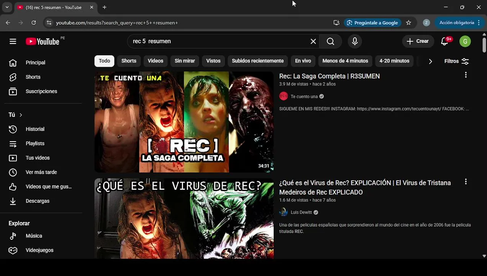The image size is (487, 276).
Task: Open the YouTube hamburger guide menu
Action: point(13,41)
